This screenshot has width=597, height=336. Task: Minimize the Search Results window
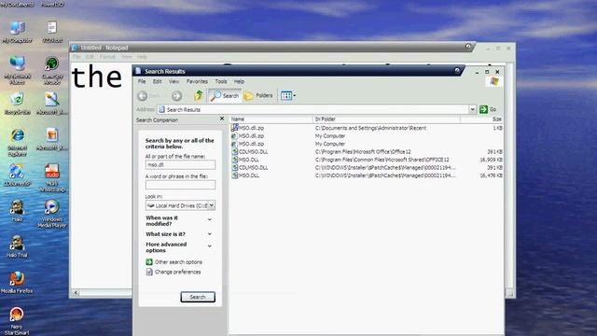[x=477, y=72]
